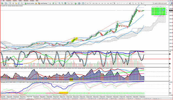The height and width of the screenshot is (100, 173).
Task: Expand the new chart dropdown arrow
Action: point(4,3)
